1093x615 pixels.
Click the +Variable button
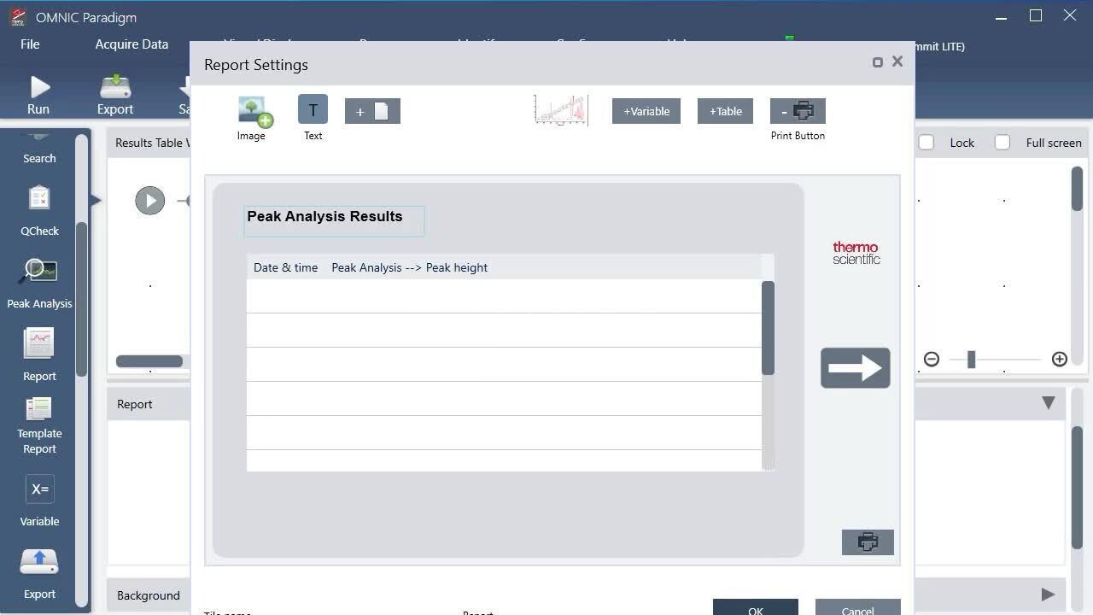(x=646, y=111)
